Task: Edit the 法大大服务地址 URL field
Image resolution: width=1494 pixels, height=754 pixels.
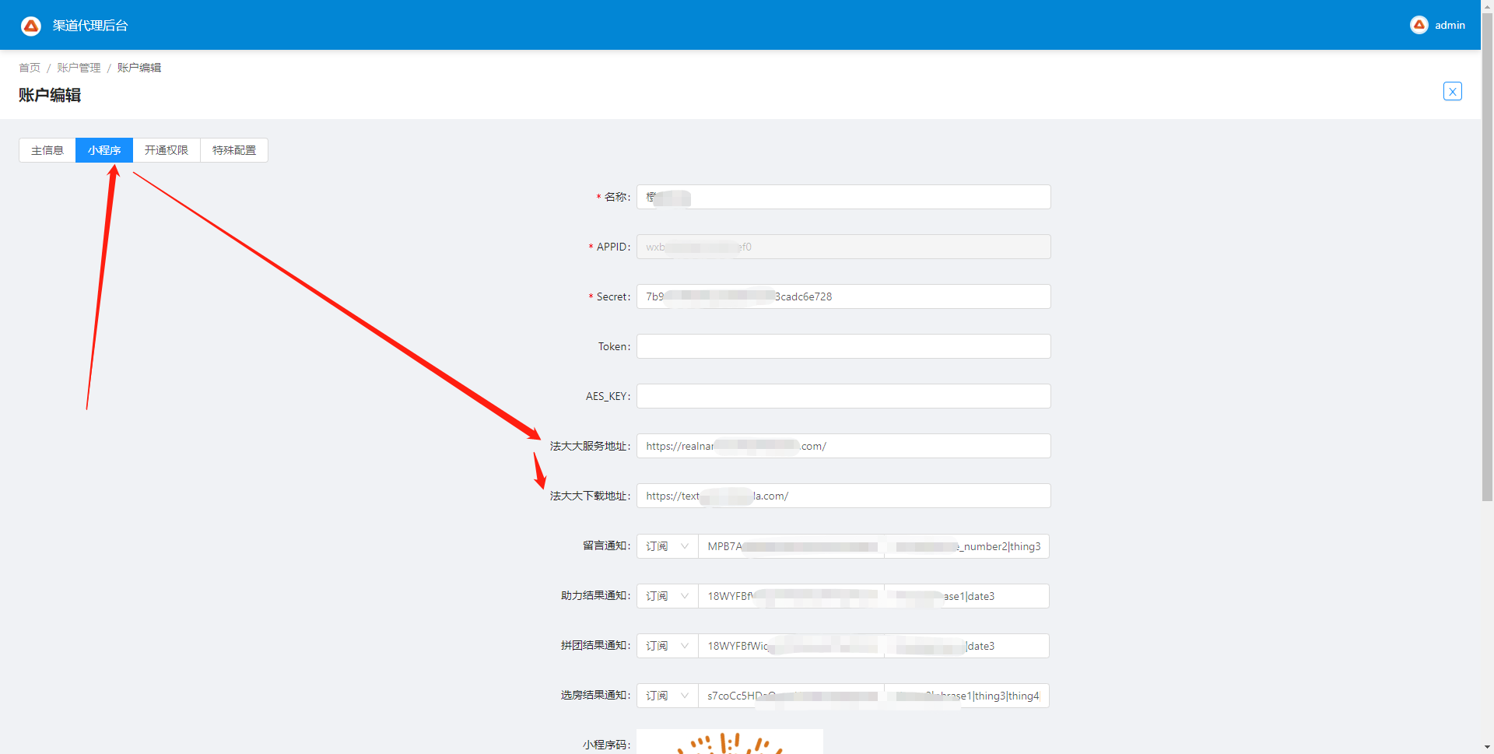Action: coord(843,446)
